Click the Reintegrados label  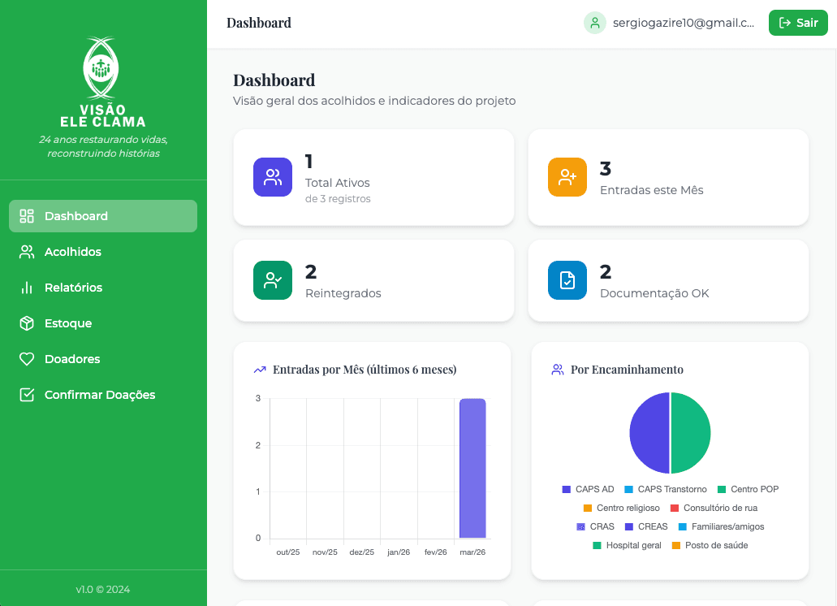343,293
